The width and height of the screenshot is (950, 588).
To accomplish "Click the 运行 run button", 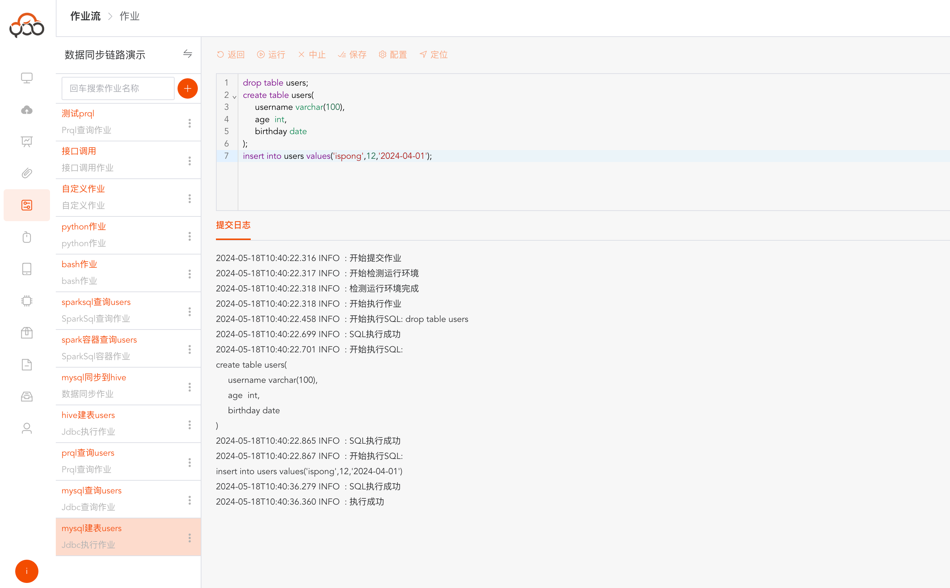I will [x=271, y=55].
